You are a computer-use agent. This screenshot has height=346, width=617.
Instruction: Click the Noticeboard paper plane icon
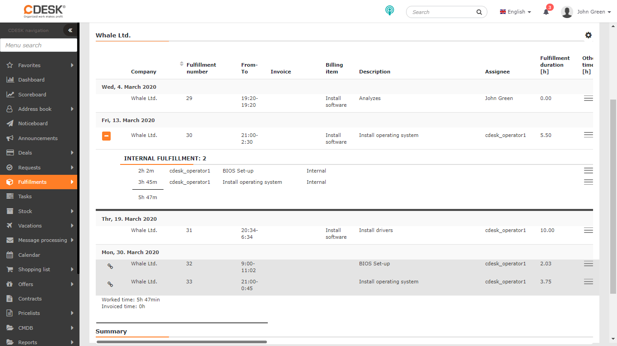tap(10, 123)
